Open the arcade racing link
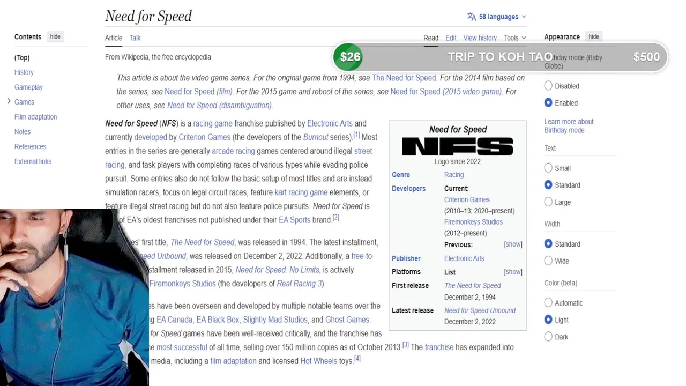 (x=233, y=151)
